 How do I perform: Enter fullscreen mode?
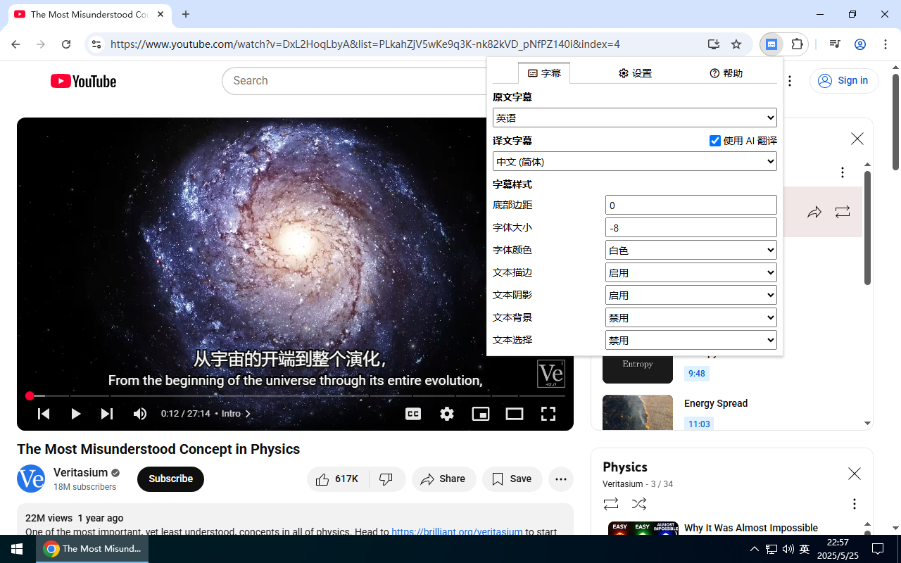click(548, 414)
